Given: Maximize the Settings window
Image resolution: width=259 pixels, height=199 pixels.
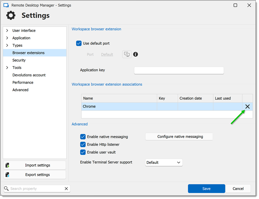Looking at the screenshot, I should coord(235,5).
